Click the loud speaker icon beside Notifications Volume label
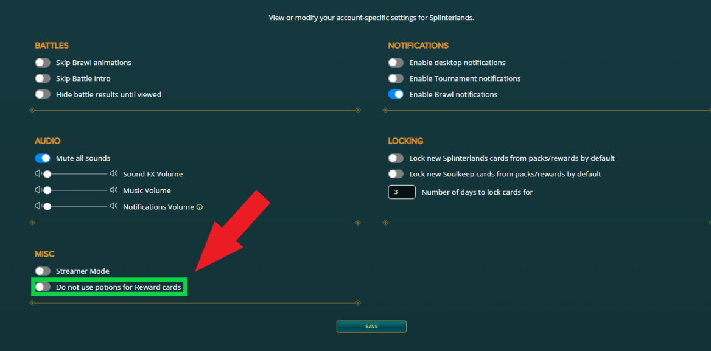 click(x=113, y=206)
